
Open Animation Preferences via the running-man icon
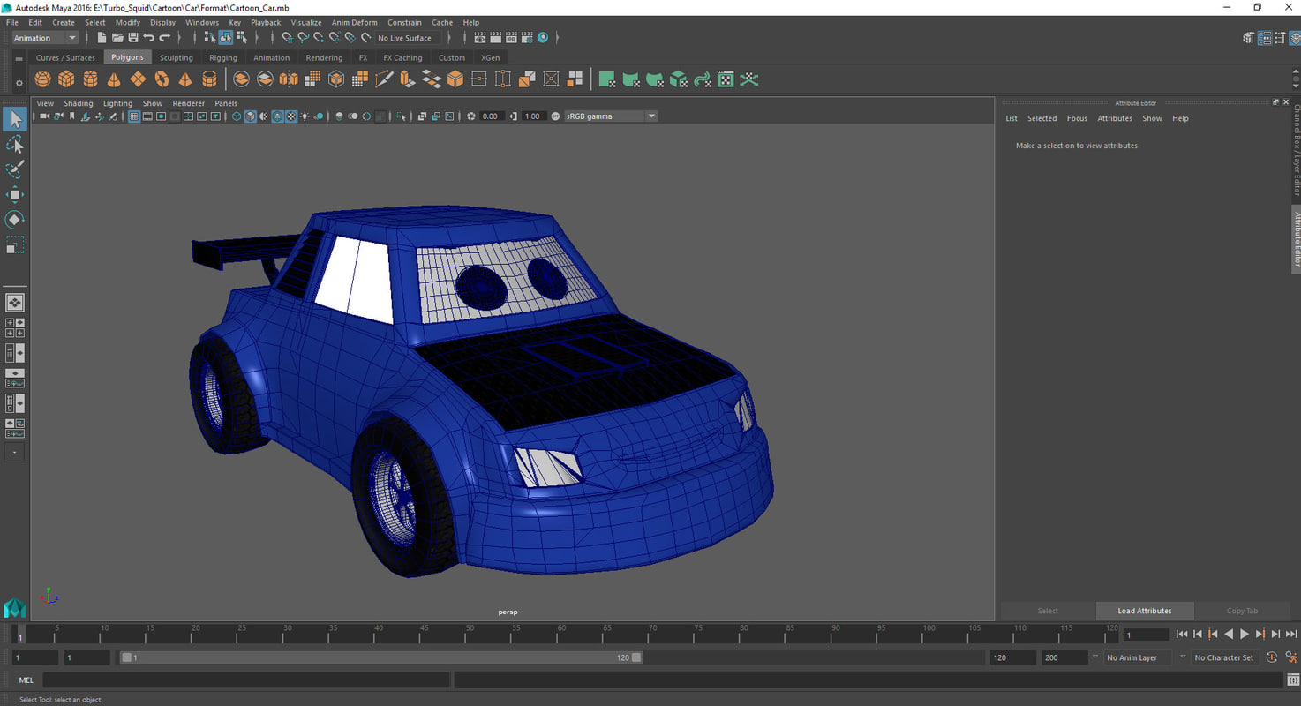coord(1291,657)
